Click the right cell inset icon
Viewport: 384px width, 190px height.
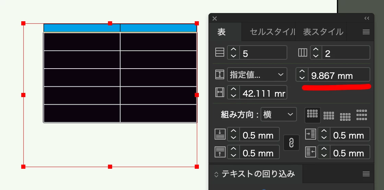pyautogui.click(x=311, y=152)
